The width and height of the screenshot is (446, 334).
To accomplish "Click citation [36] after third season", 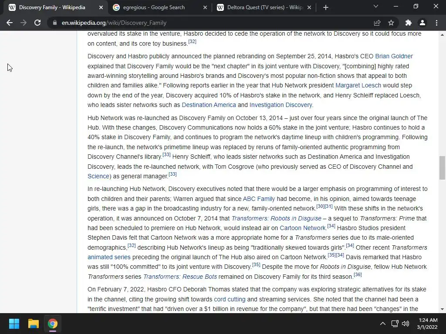I will [x=358, y=275].
